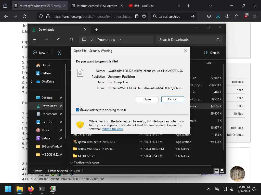The width and height of the screenshot is (261, 195).
Task: Close the Security Warning dialog
Action: coord(186,51)
